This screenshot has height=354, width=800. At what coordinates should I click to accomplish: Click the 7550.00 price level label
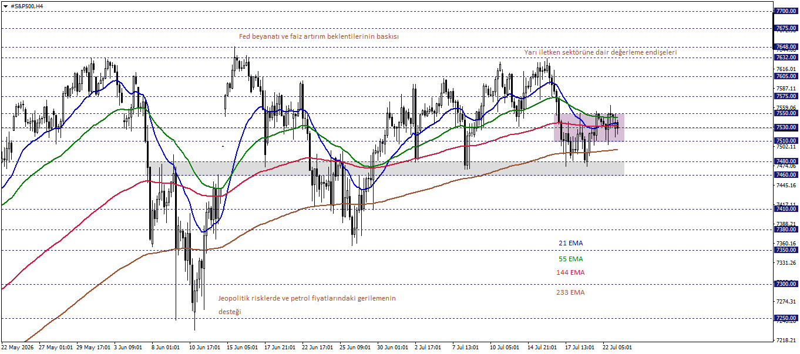[x=785, y=113]
